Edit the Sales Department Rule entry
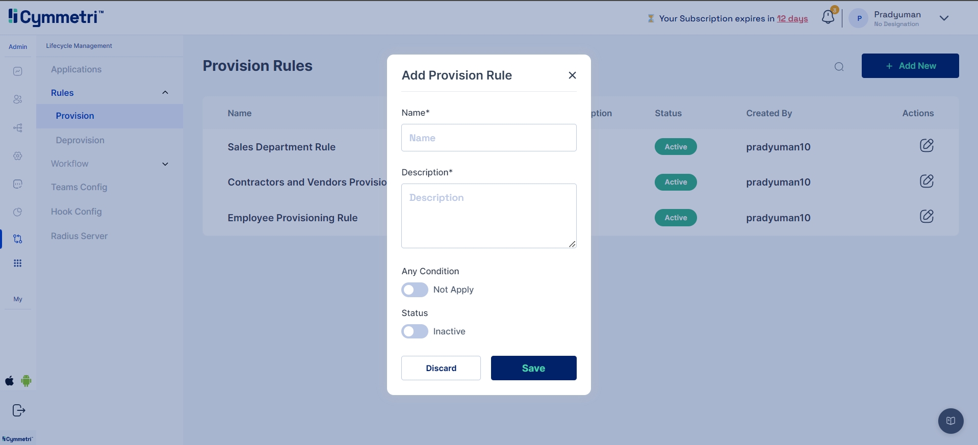 pos(926,146)
